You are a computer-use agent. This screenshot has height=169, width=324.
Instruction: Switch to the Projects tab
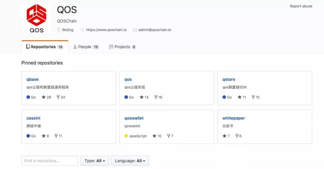pyautogui.click(x=122, y=47)
